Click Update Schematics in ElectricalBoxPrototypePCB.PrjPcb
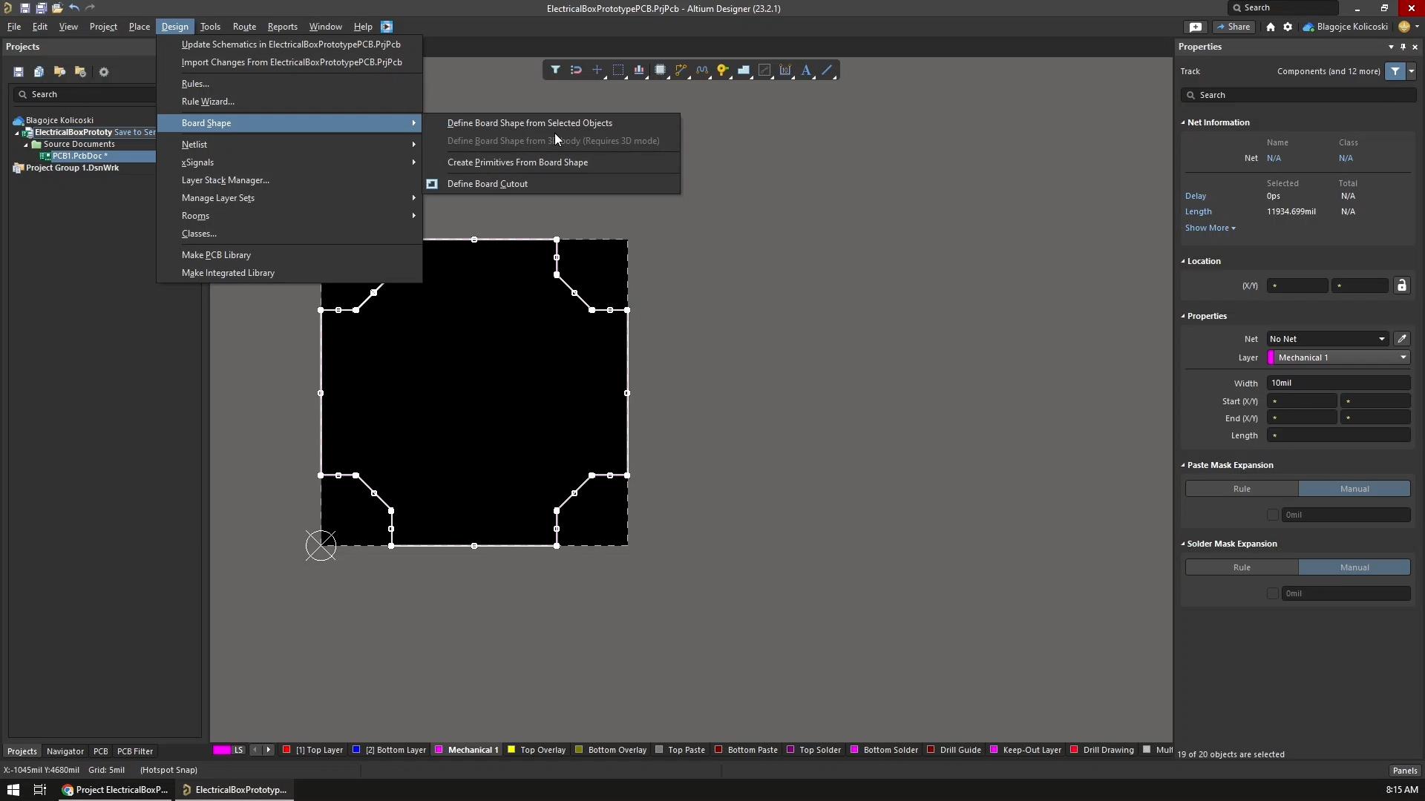The image size is (1425, 801). click(x=290, y=44)
